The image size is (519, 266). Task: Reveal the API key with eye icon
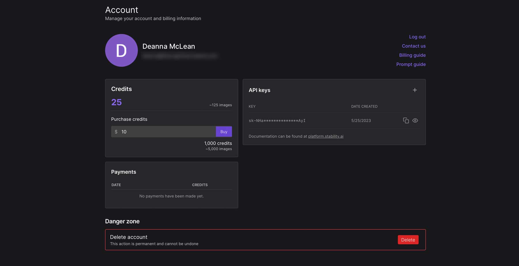pyautogui.click(x=415, y=120)
